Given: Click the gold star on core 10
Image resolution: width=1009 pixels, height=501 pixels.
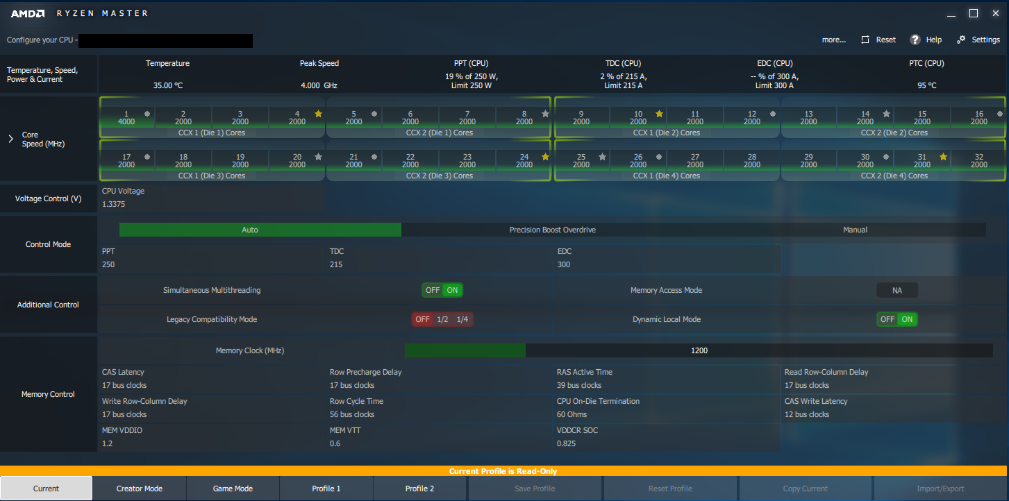Looking at the screenshot, I should coord(659,114).
